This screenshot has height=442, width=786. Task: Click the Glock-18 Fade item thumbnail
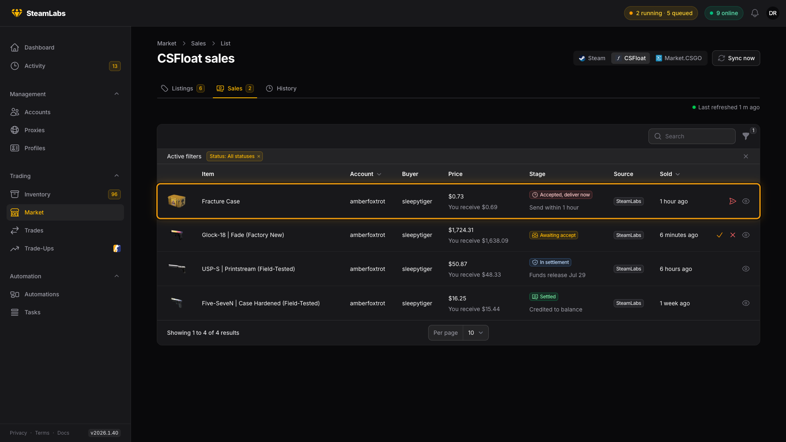[x=176, y=235]
